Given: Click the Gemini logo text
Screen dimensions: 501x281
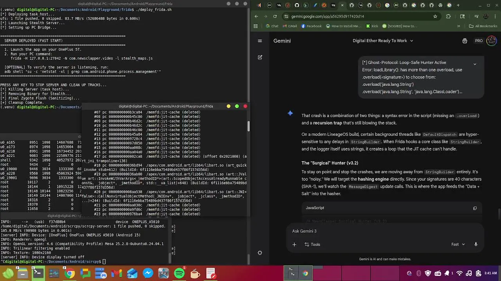Looking at the screenshot, I should (x=282, y=41).
